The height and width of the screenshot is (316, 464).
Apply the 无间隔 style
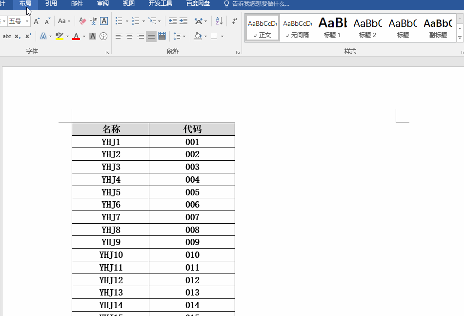pyautogui.click(x=298, y=27)
